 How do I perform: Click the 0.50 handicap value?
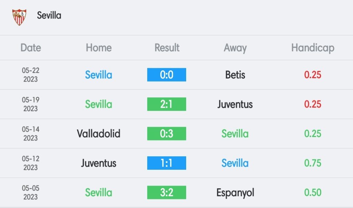(x=312, y=193)
